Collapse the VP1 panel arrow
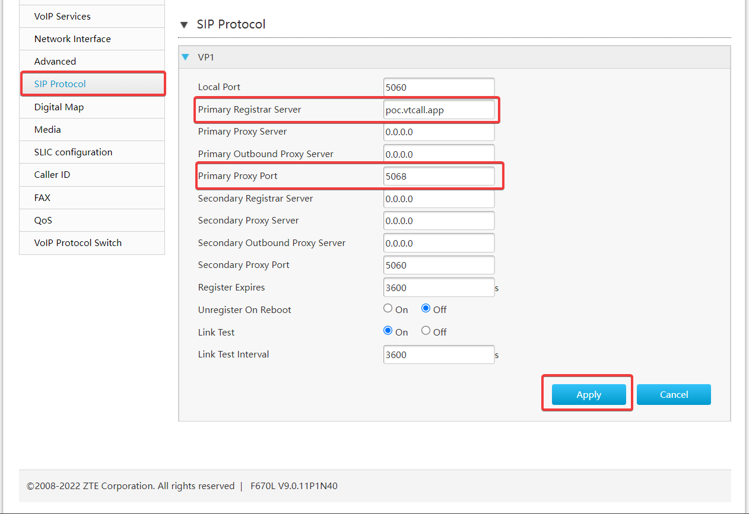749x514 pixels. (x=186, y=58)
